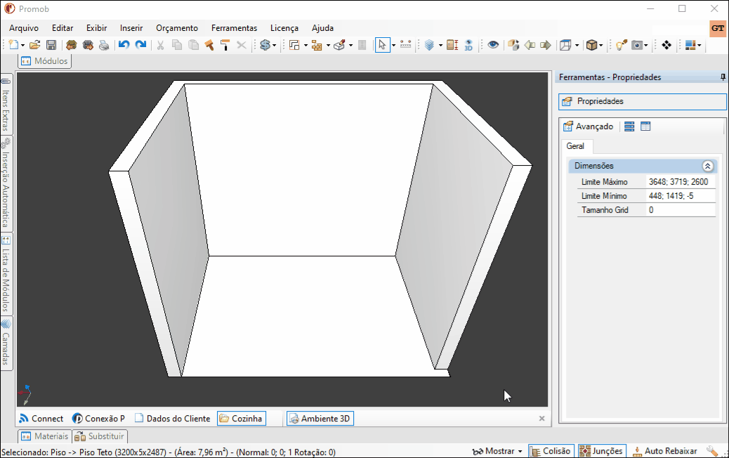Open the budget dollar-sign tool
The width and height of the screenshot is (729, 458).
pyautogui.click(x=265, y=45)
